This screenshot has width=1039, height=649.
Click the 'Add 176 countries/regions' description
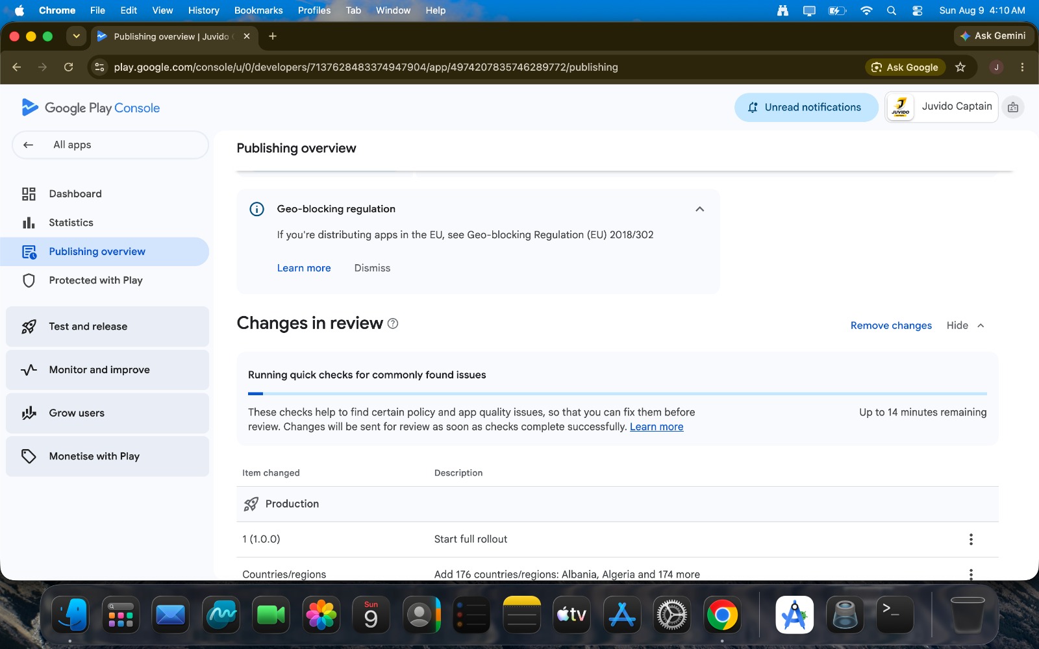coord(567,574)
